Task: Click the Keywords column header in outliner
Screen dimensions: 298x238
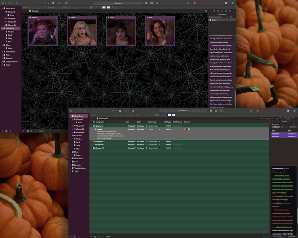Action: 187,122
